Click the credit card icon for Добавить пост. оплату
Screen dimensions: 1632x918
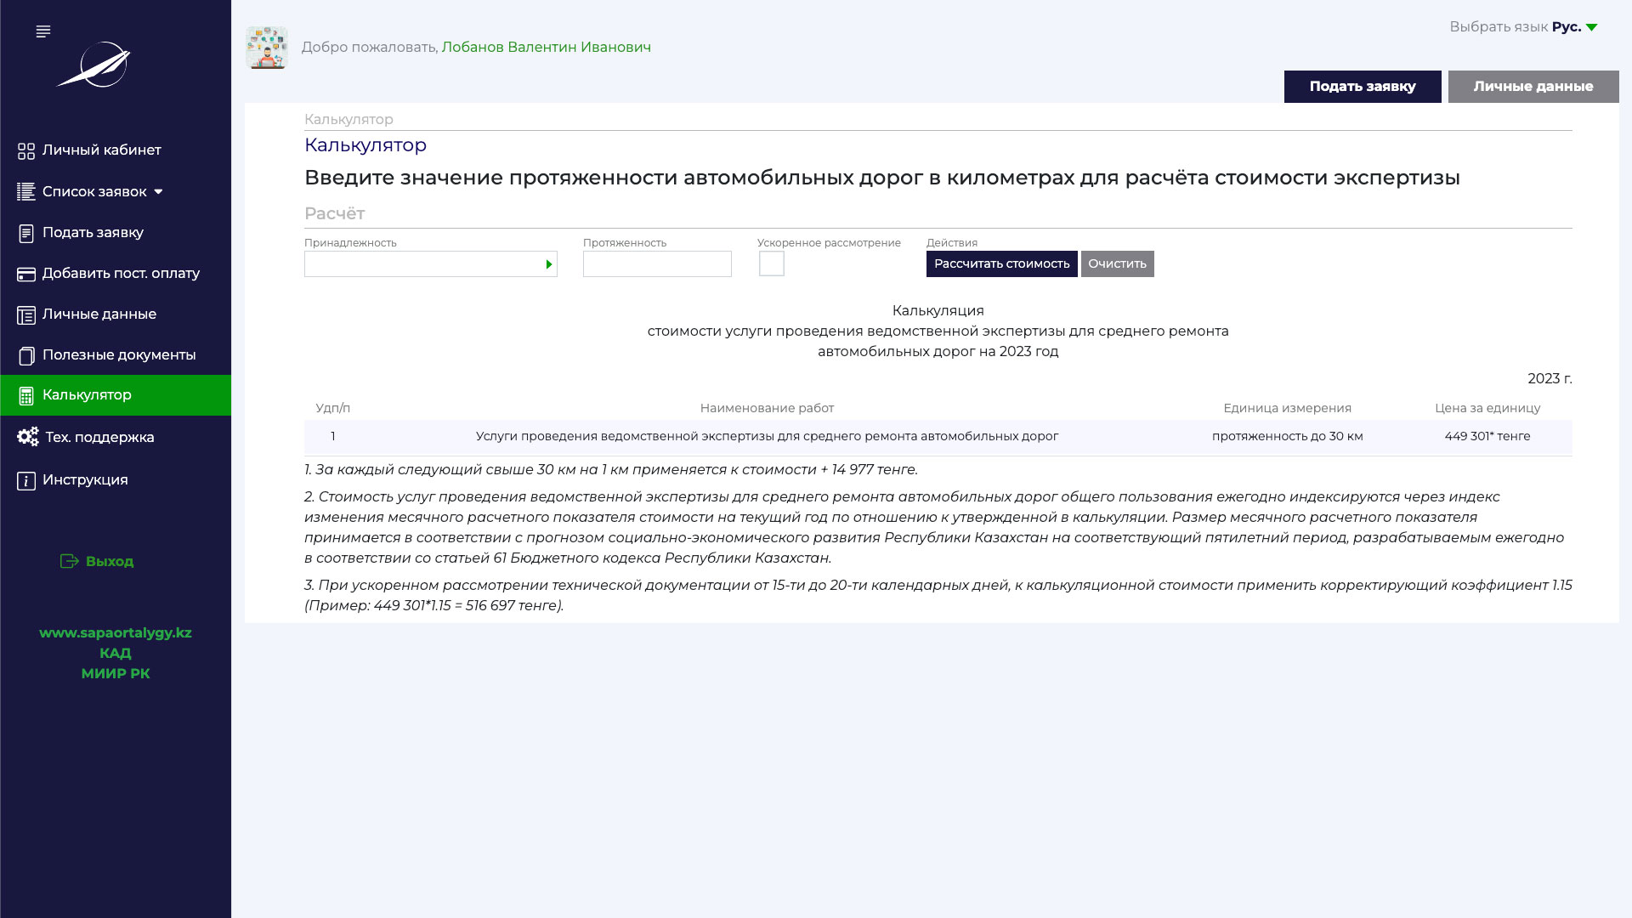click(x=26, y=274)
